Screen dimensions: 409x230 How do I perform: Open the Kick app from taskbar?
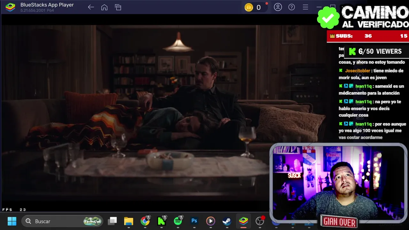pos(161,221)
